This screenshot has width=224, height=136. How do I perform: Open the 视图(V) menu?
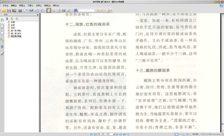click(x=22, y=6)
